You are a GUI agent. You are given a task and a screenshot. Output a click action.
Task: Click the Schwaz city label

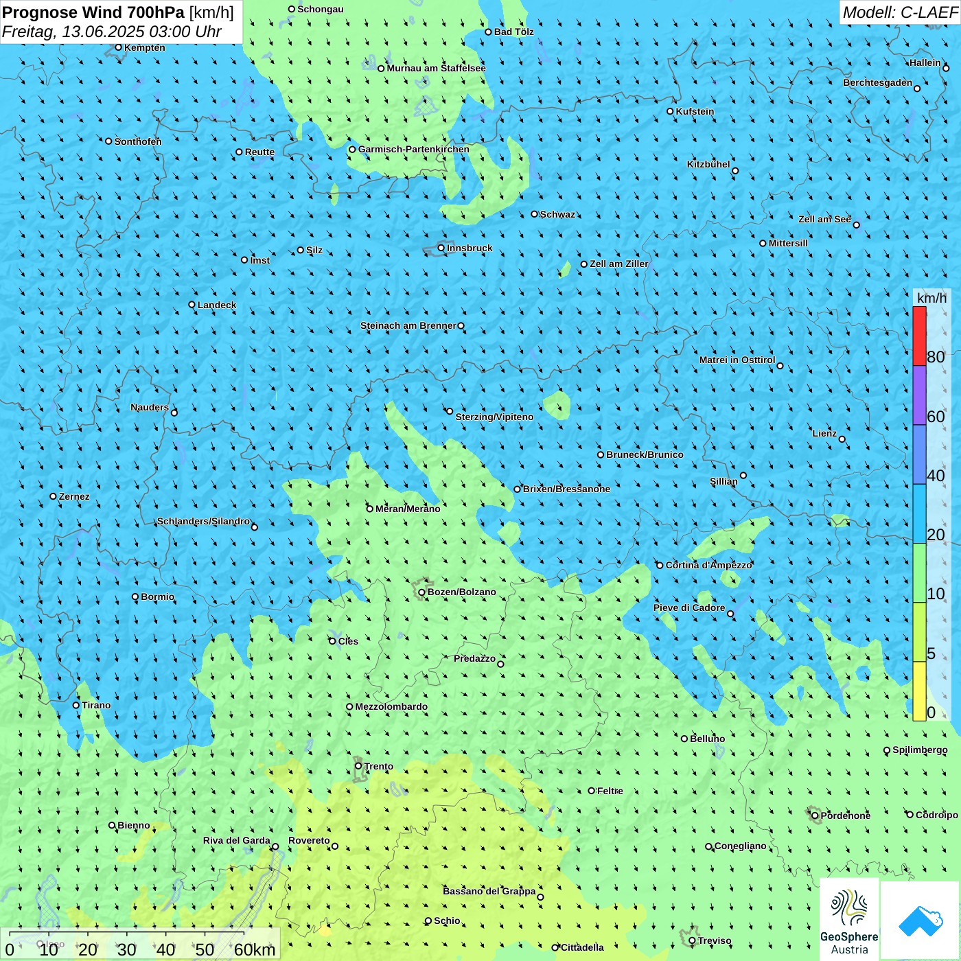557,214
